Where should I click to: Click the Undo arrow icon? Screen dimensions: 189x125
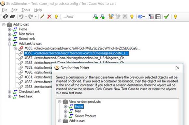tap(21, 17)
